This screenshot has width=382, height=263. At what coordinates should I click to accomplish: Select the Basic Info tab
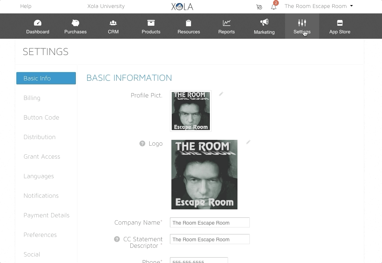(46, 78)
